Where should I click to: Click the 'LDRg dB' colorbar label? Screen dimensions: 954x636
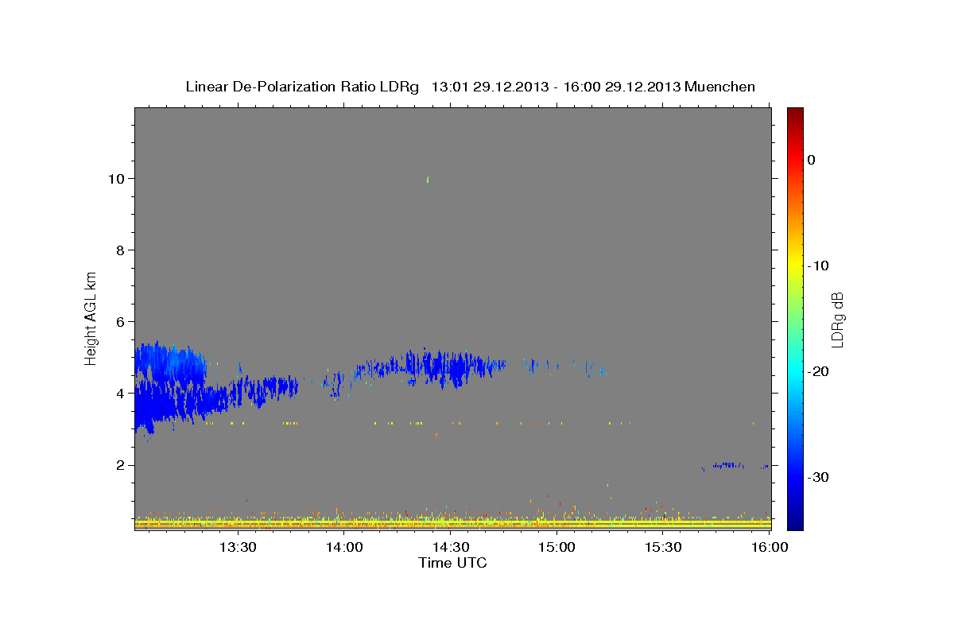coord(836,320)
